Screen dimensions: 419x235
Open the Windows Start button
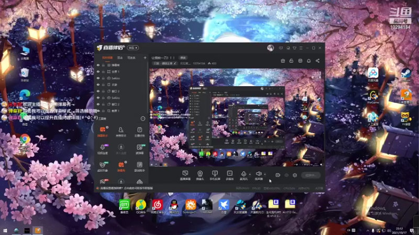(5, 230)
